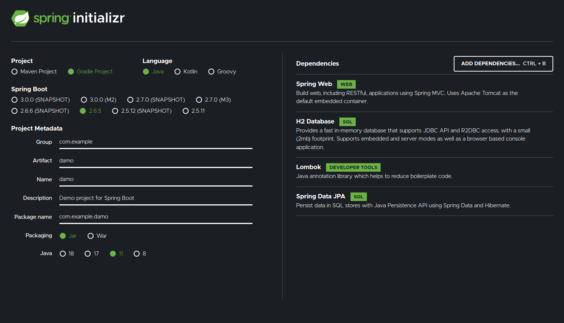
Task: Click the Spring Web dependency title
Action: coord(314,84)
